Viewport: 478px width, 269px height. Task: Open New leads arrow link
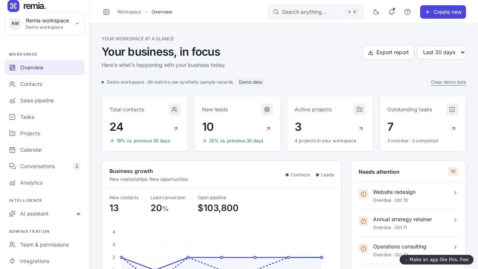[x=268, y=129]
